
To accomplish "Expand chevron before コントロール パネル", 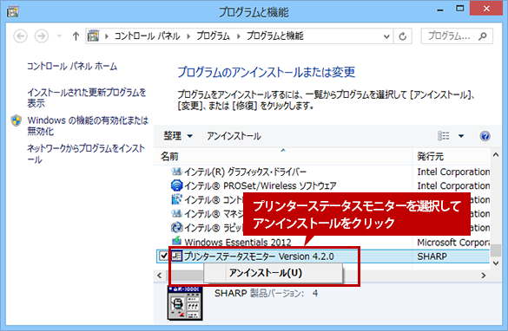I will [106, 36].
